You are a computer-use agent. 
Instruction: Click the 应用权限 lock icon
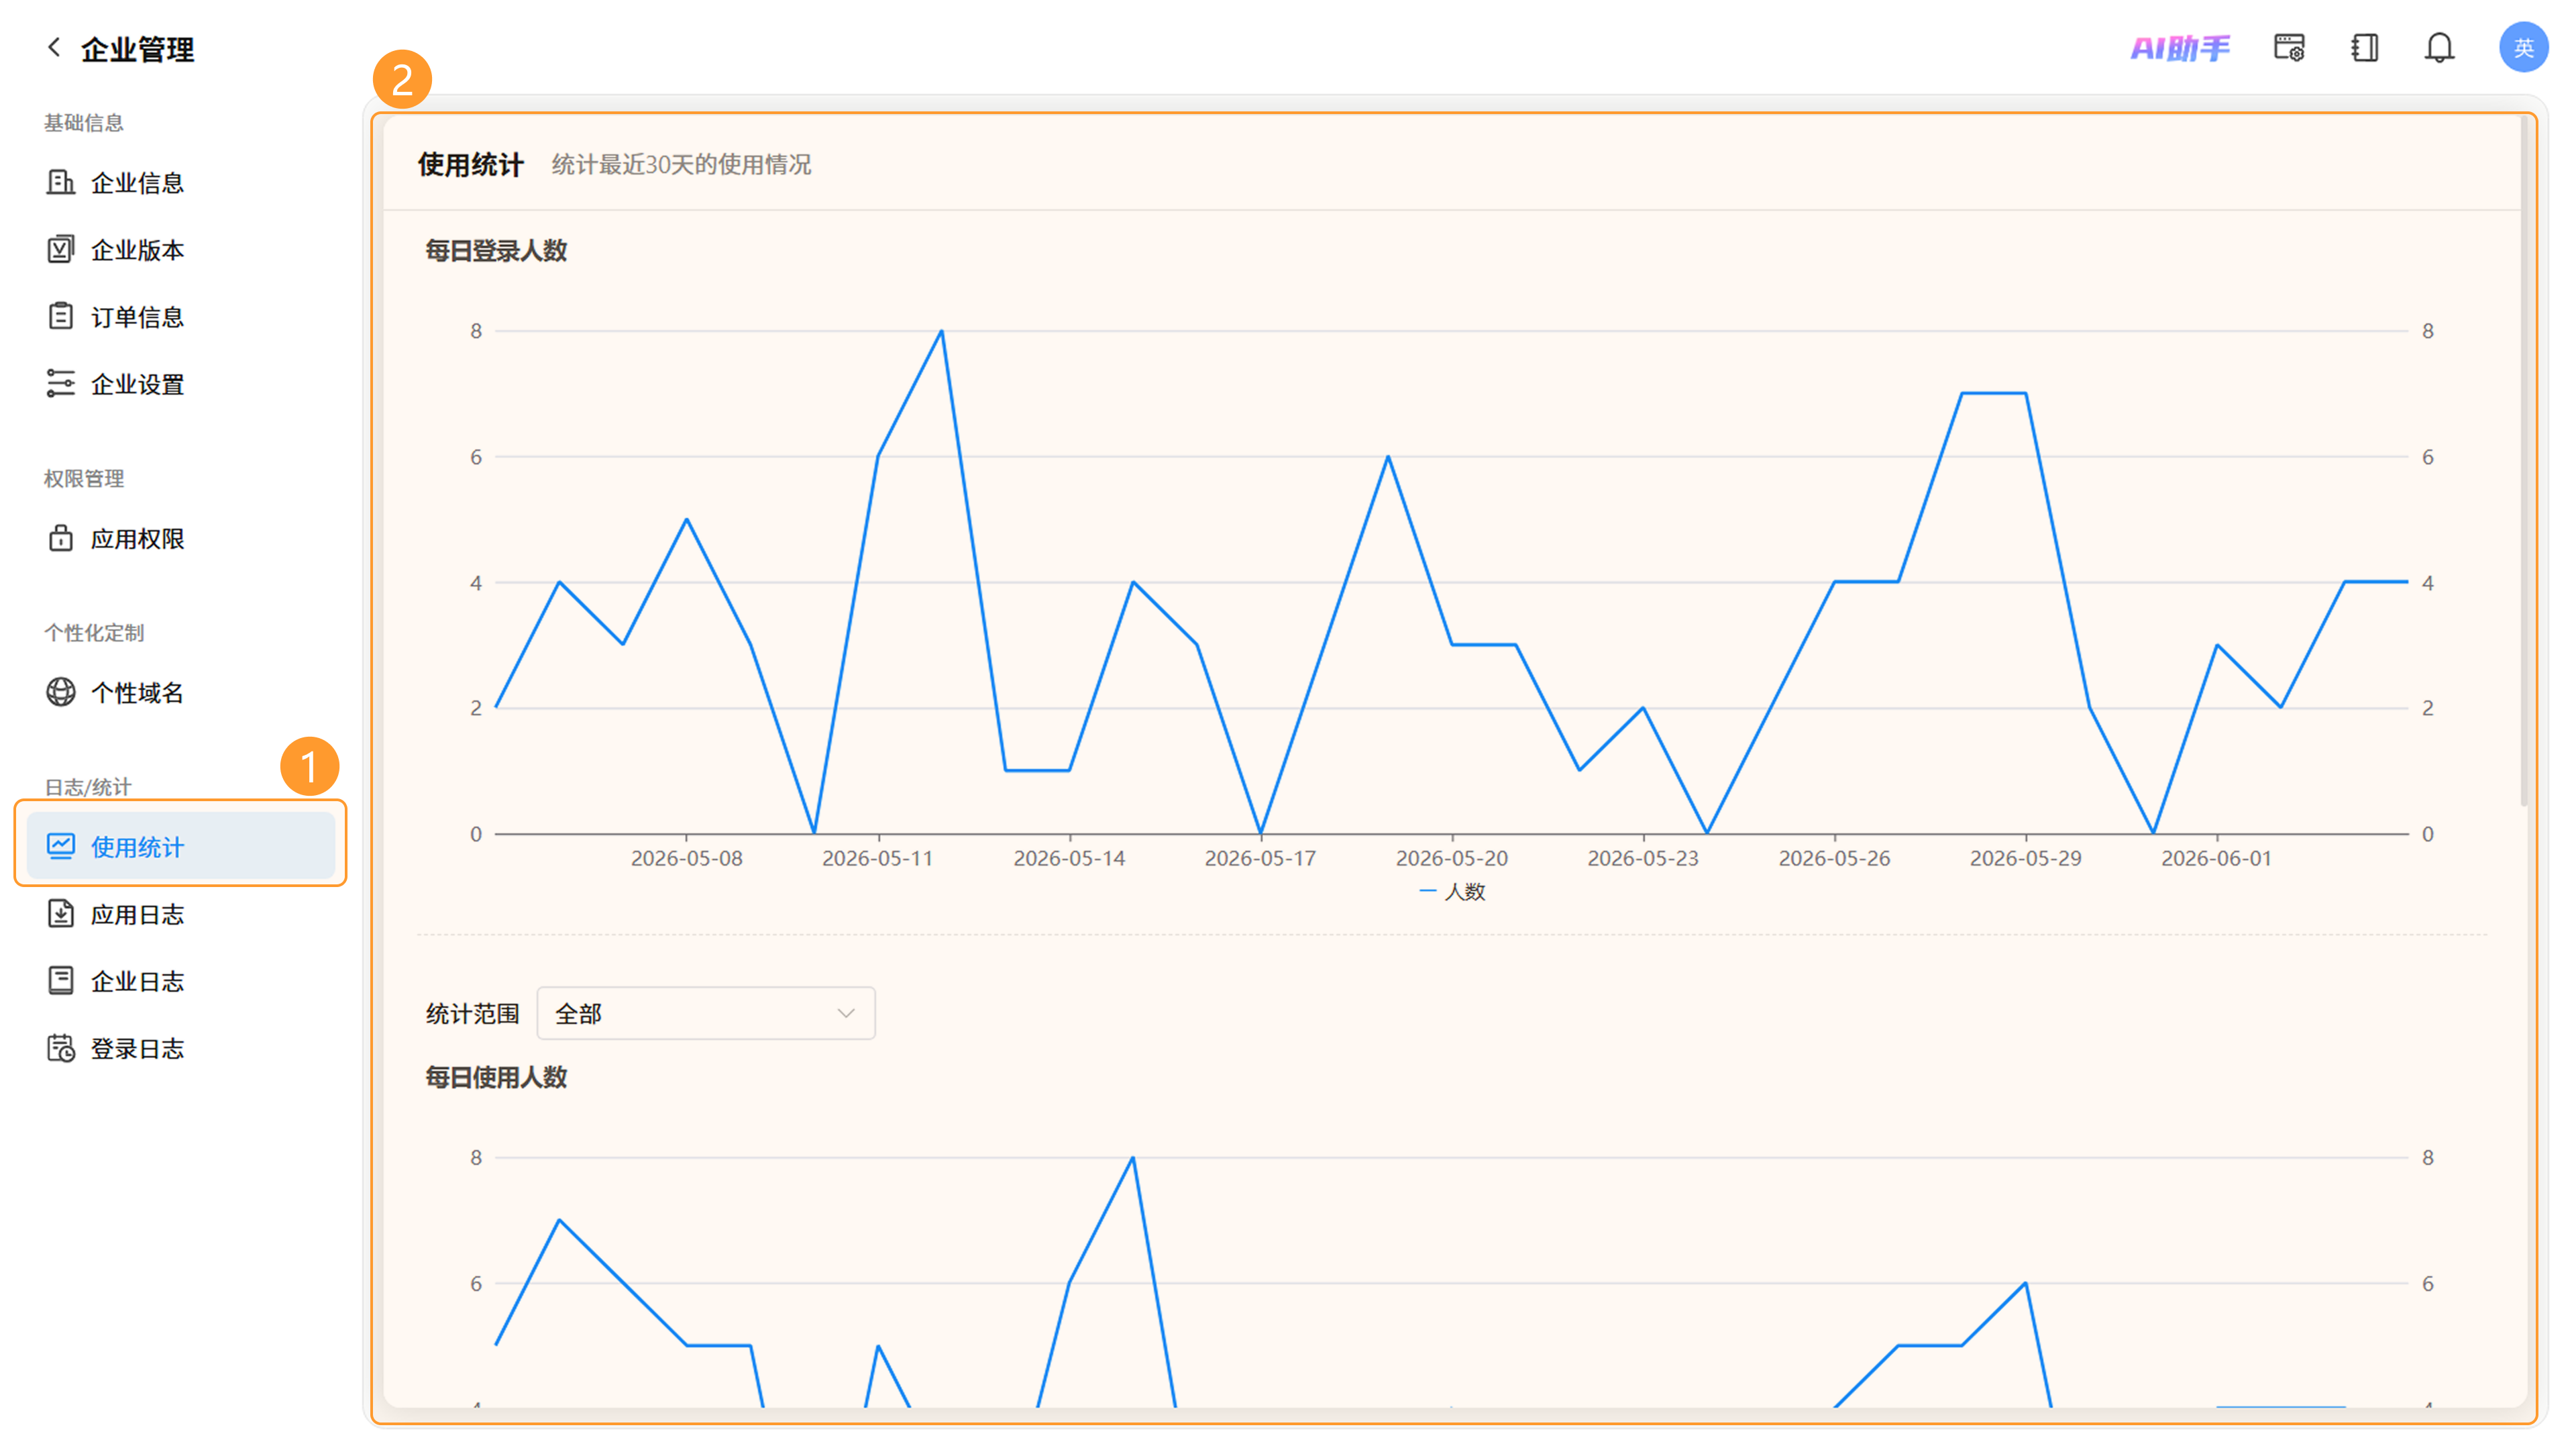click(x=61, y=538)
